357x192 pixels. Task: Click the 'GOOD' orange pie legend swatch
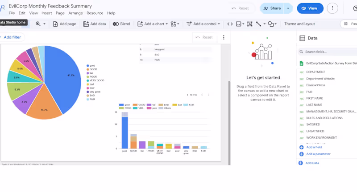(87, 69)
